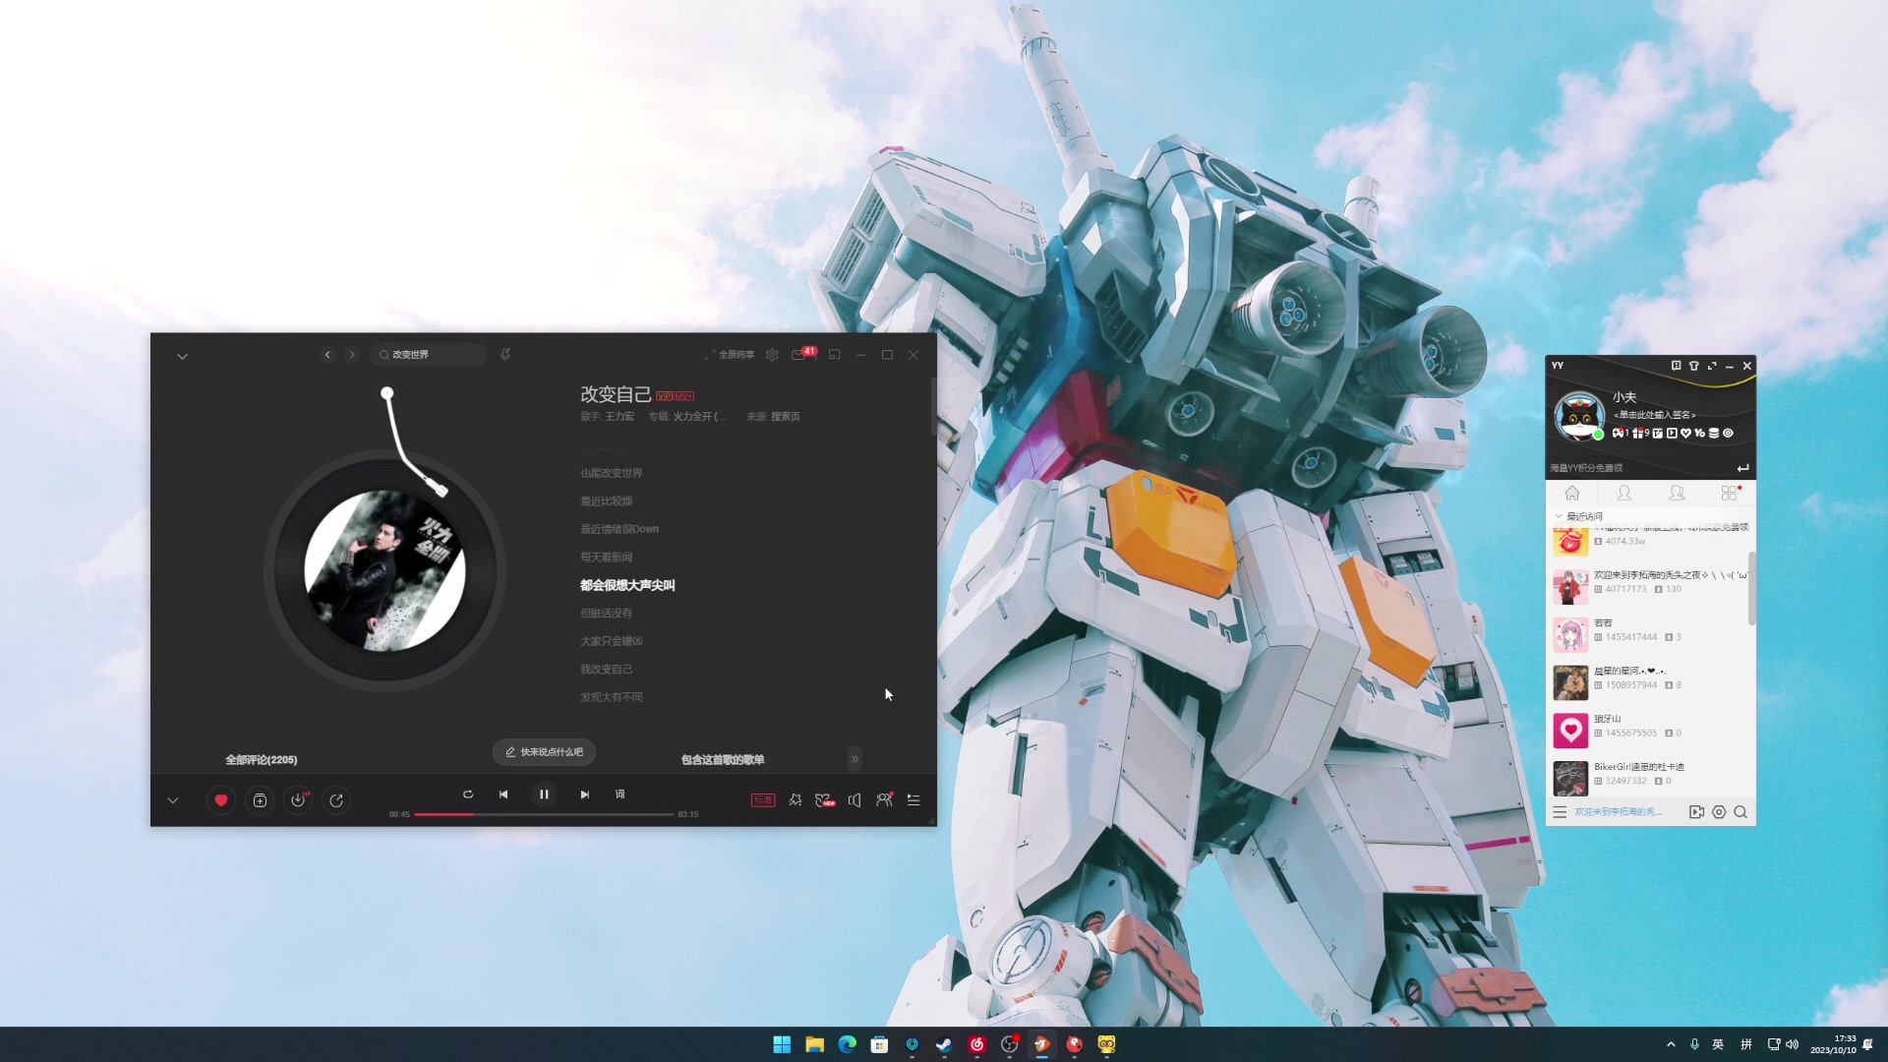Skip to the next track
Image resolution: width=1888 pixels, height=1062 pixels.
click(585, 795)
